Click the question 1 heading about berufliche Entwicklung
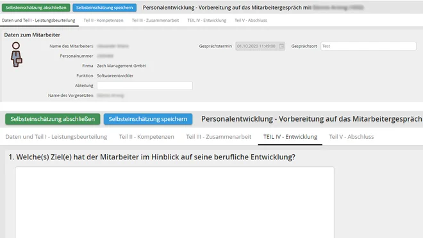Image resolution: width=423 pixels, height=238 pixels. click(152, 157)
